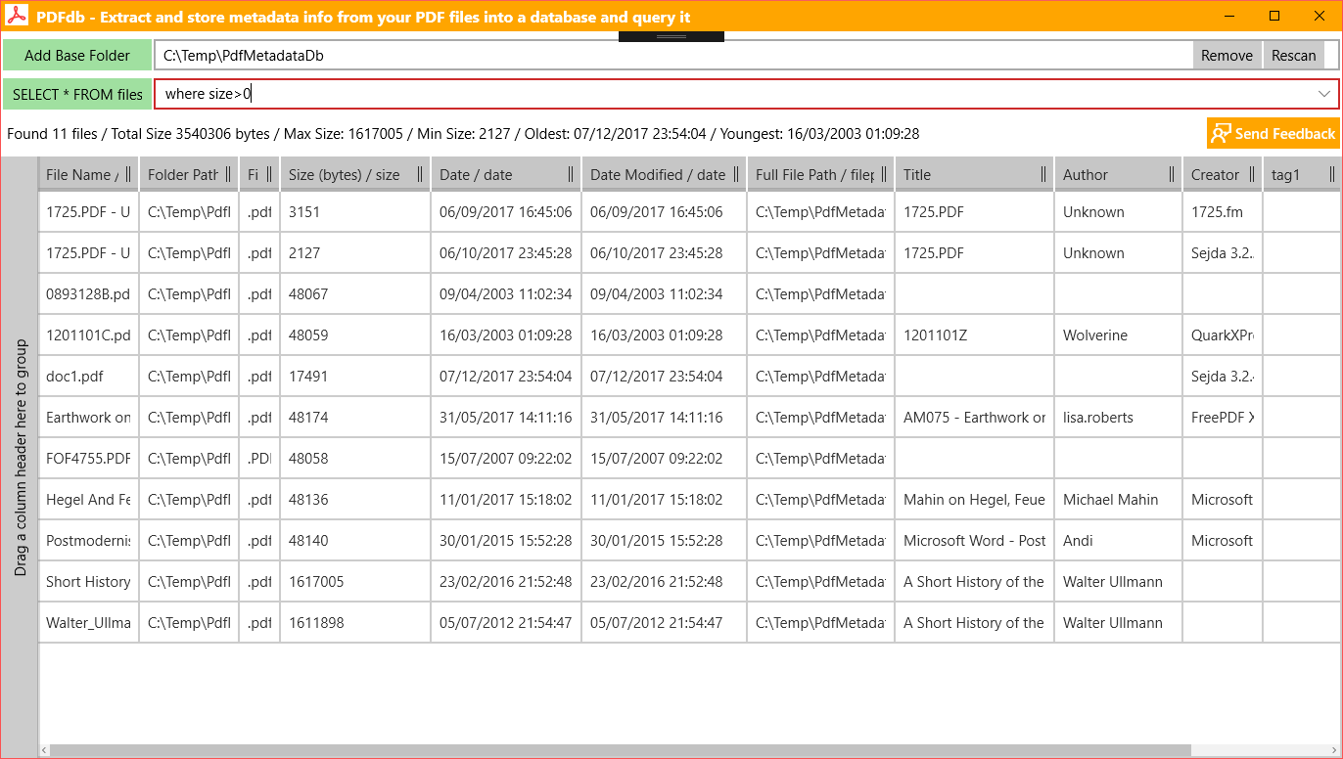Screen dimensions: 1343x759
Task: Click the title cell 1201101Z
Action: pyautogui.click(x=974, y=335)
